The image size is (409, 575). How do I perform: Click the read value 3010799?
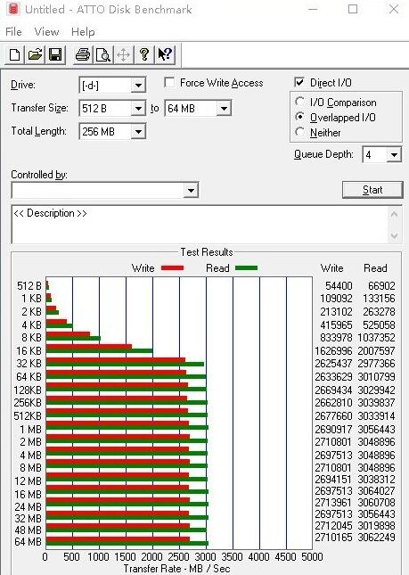tap(376, 376)
